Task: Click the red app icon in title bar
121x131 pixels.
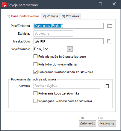Action: pyautogui.click(x=4, y=5)
